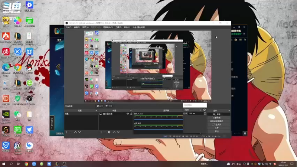Open the NetEase Cloud Music desktop icon
This screenshot has height=167, width=297.
tap(6, 52)
